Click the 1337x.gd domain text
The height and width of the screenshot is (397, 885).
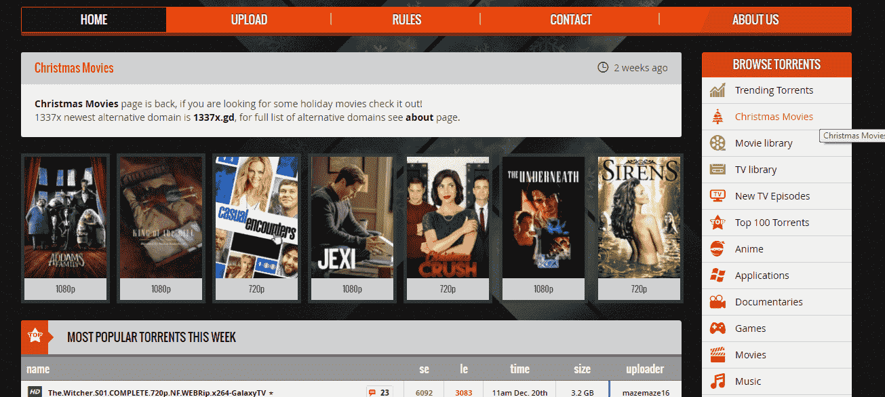214,117
